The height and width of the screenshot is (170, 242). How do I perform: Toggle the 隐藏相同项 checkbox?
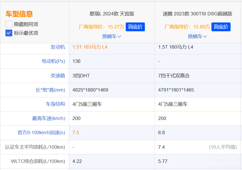pyautogui.click(x=9, y=24)
